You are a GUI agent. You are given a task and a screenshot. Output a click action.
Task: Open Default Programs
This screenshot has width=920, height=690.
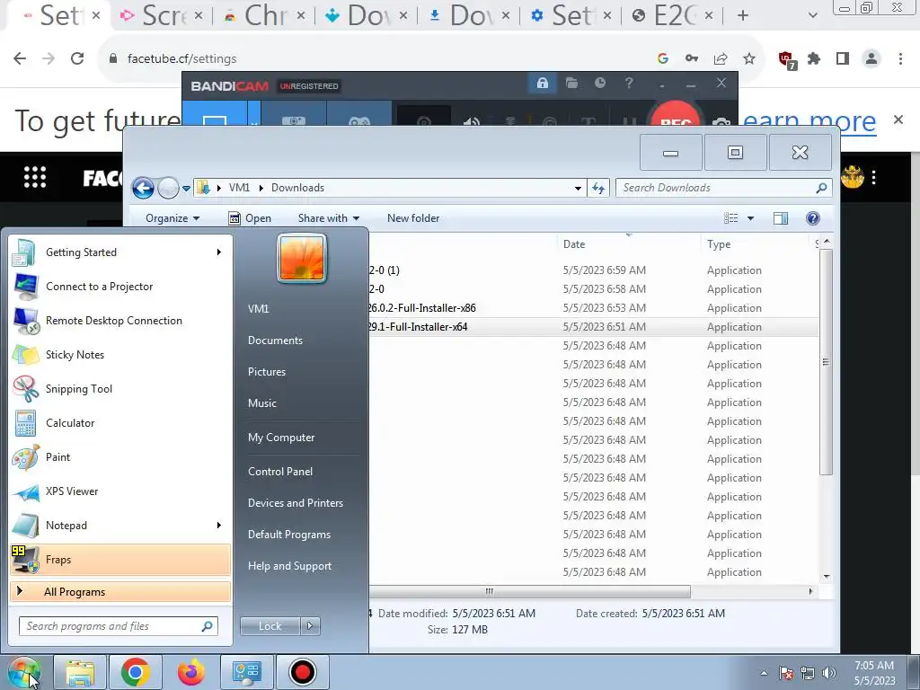(x=288, y=535)
